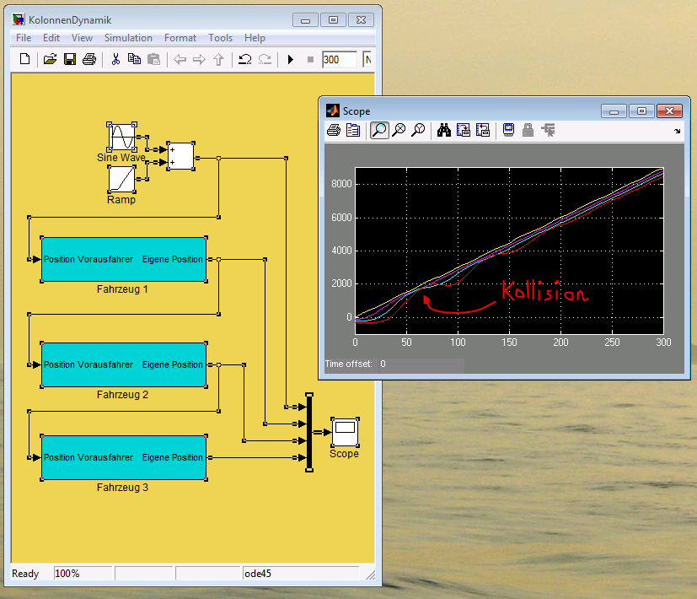Click the Undo icon in Simulink toolbar
697x599 pixels.
(244, 60)
